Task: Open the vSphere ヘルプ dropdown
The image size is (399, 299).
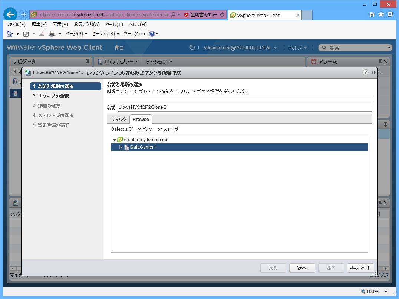Action: [x=297, y=48]
